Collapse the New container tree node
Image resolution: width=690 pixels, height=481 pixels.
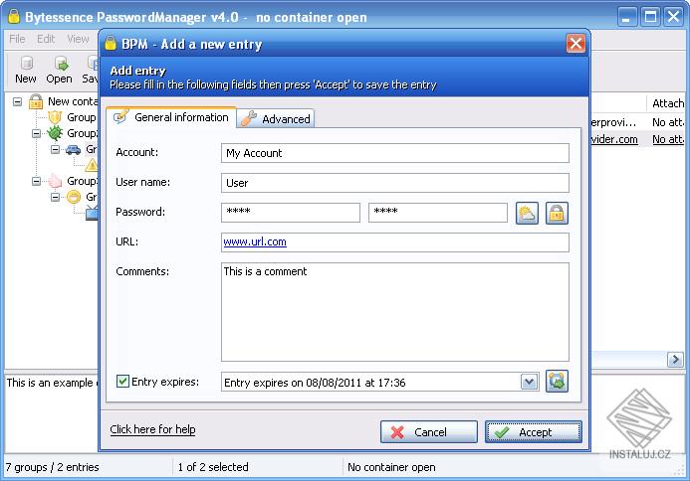(17, 101)
